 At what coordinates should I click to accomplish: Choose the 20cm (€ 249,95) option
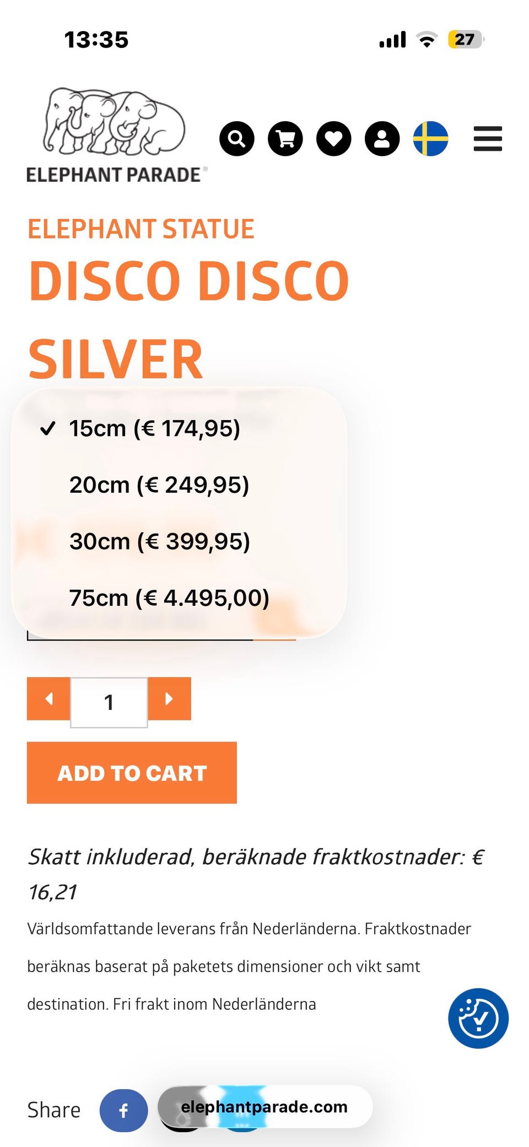click(x=159, y=485)
